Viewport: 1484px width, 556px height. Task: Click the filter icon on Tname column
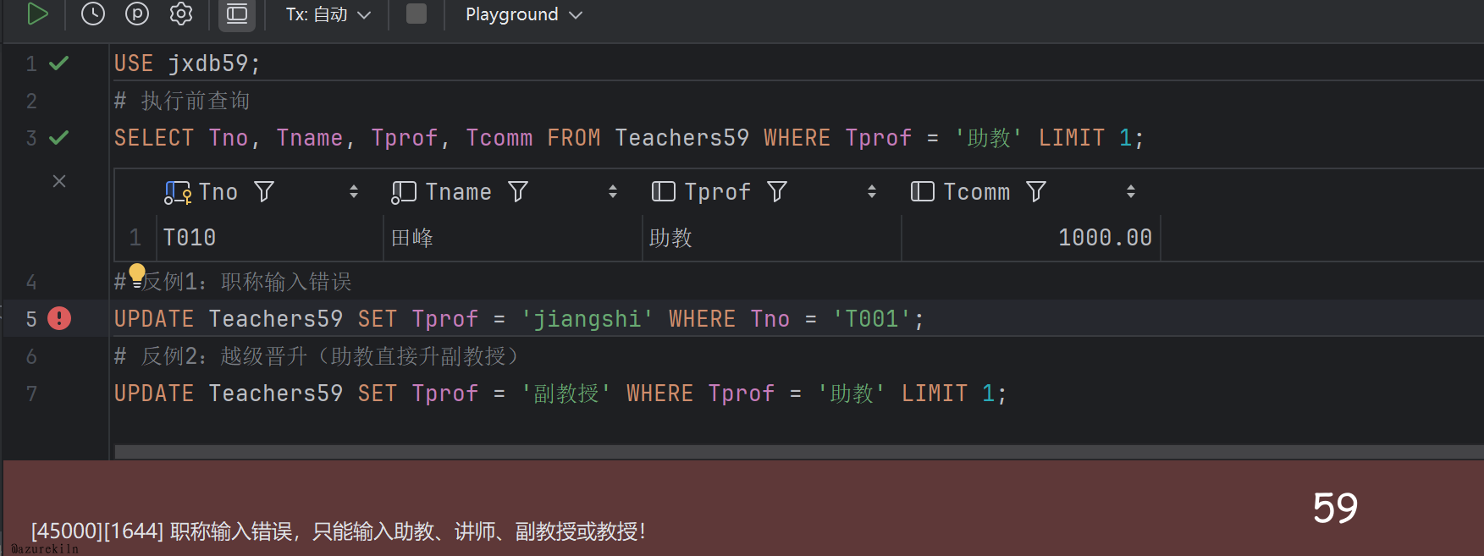pyautogui.click(x=518, y=192)
